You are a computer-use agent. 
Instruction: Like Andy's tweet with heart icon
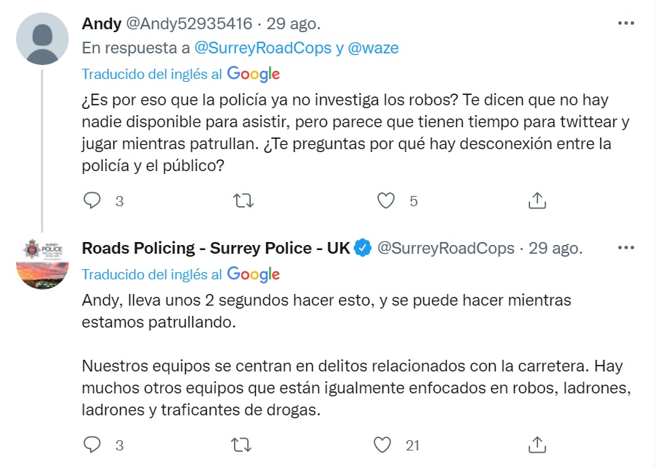[x=385, y=200]
